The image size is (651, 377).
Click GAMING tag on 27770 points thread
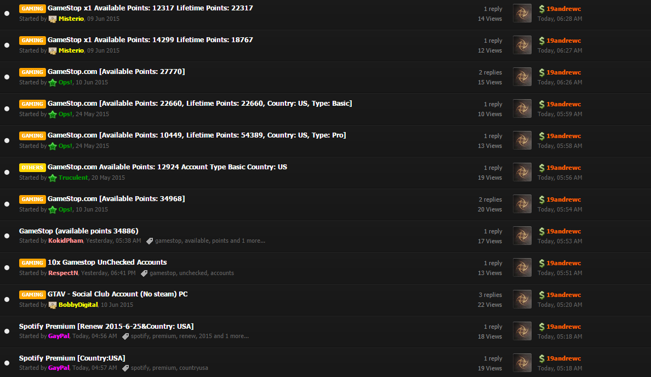[x=32, y=72]
